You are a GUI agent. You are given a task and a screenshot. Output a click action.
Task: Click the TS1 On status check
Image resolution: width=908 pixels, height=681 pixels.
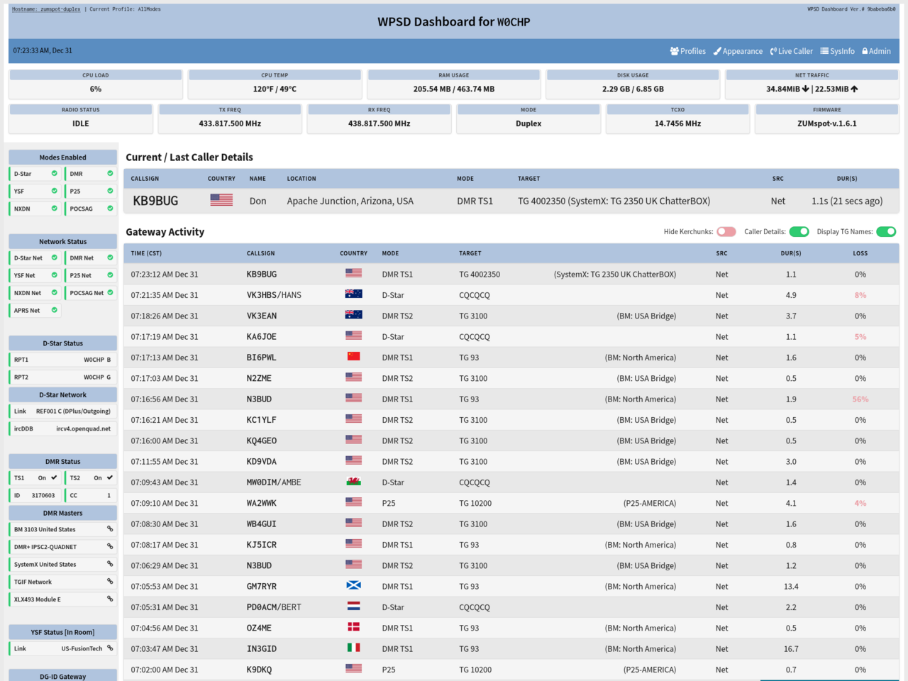(54, 477)
